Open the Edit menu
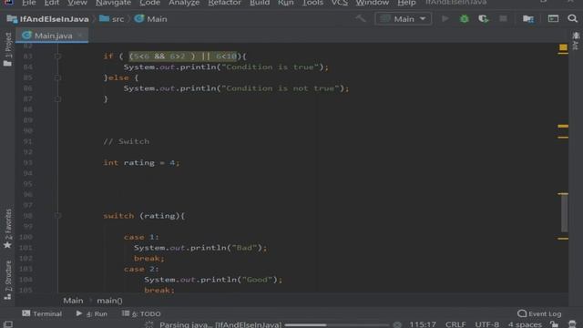 (52, 3)
